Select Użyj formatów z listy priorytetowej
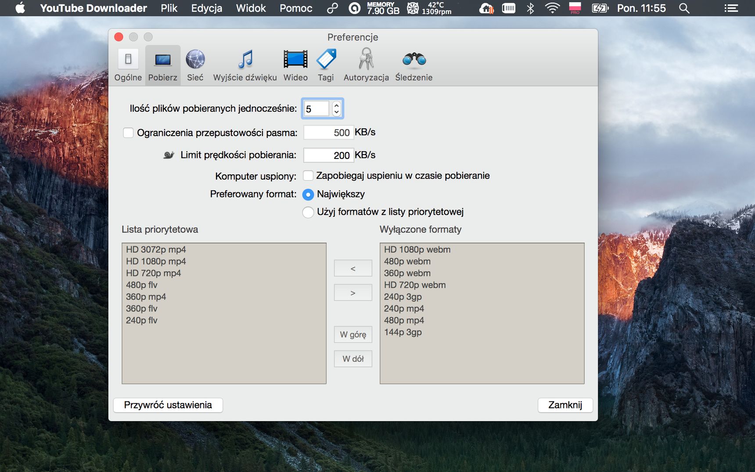This screenshot has width=755, height=472. tap(308, 212)
